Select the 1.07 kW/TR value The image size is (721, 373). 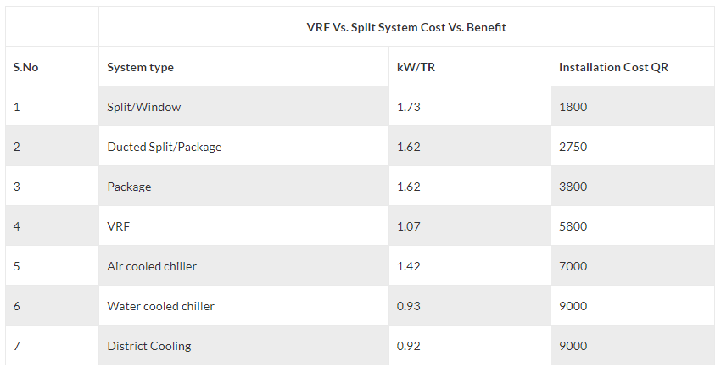coord(409,226)
